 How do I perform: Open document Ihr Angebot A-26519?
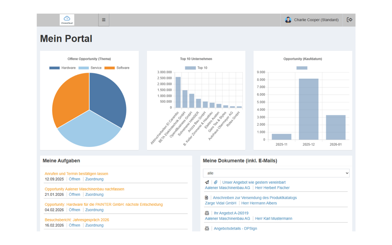(231, 213)
